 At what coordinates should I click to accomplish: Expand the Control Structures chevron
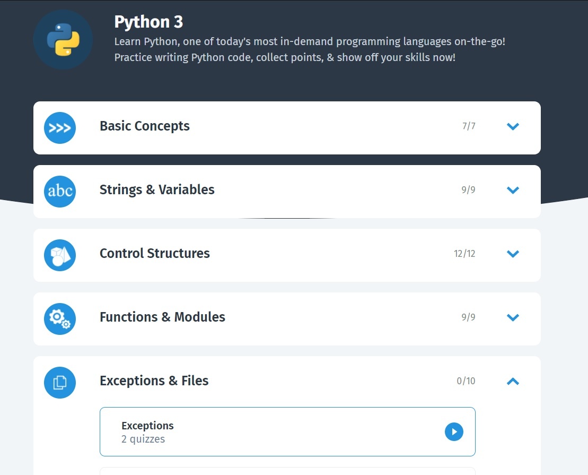click(x=513, y=254)
